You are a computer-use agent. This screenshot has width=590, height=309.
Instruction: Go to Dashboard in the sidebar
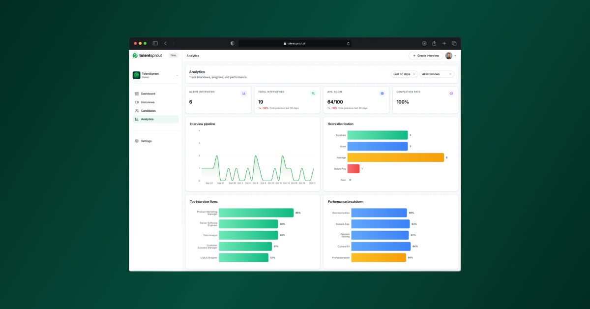pos(148,93)
